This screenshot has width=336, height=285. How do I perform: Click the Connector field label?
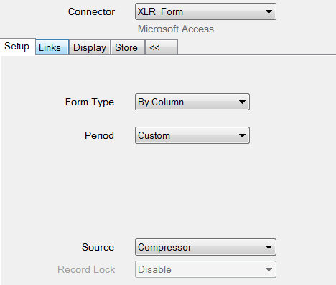[x=91, y=11]
